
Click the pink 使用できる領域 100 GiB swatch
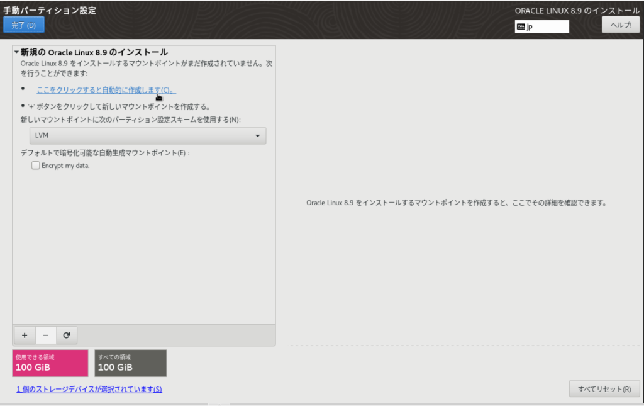[x=50, y=363]
